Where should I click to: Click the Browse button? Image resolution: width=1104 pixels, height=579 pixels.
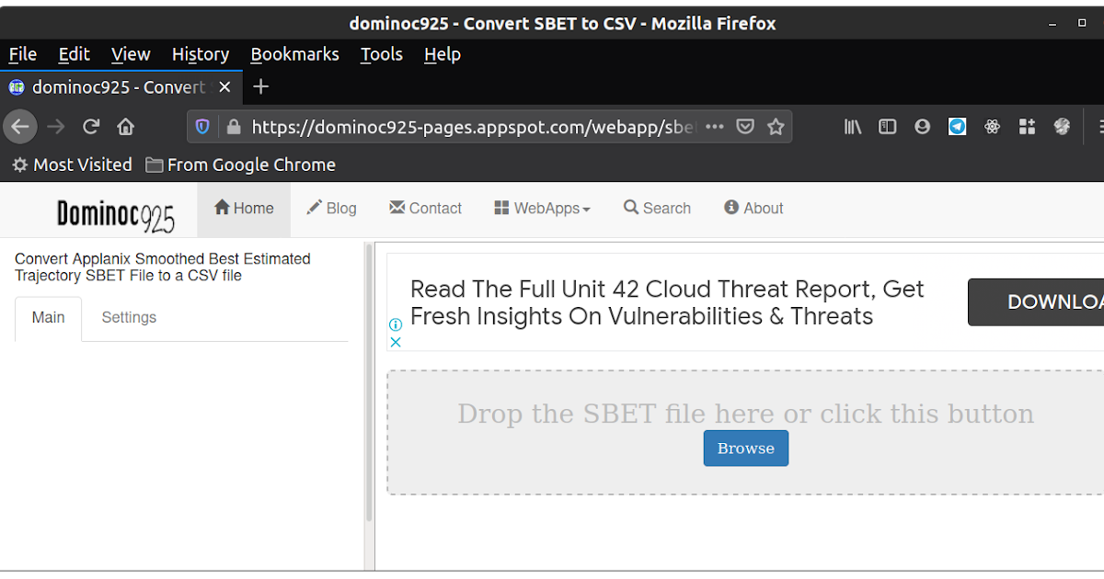[x=745, y=448]
